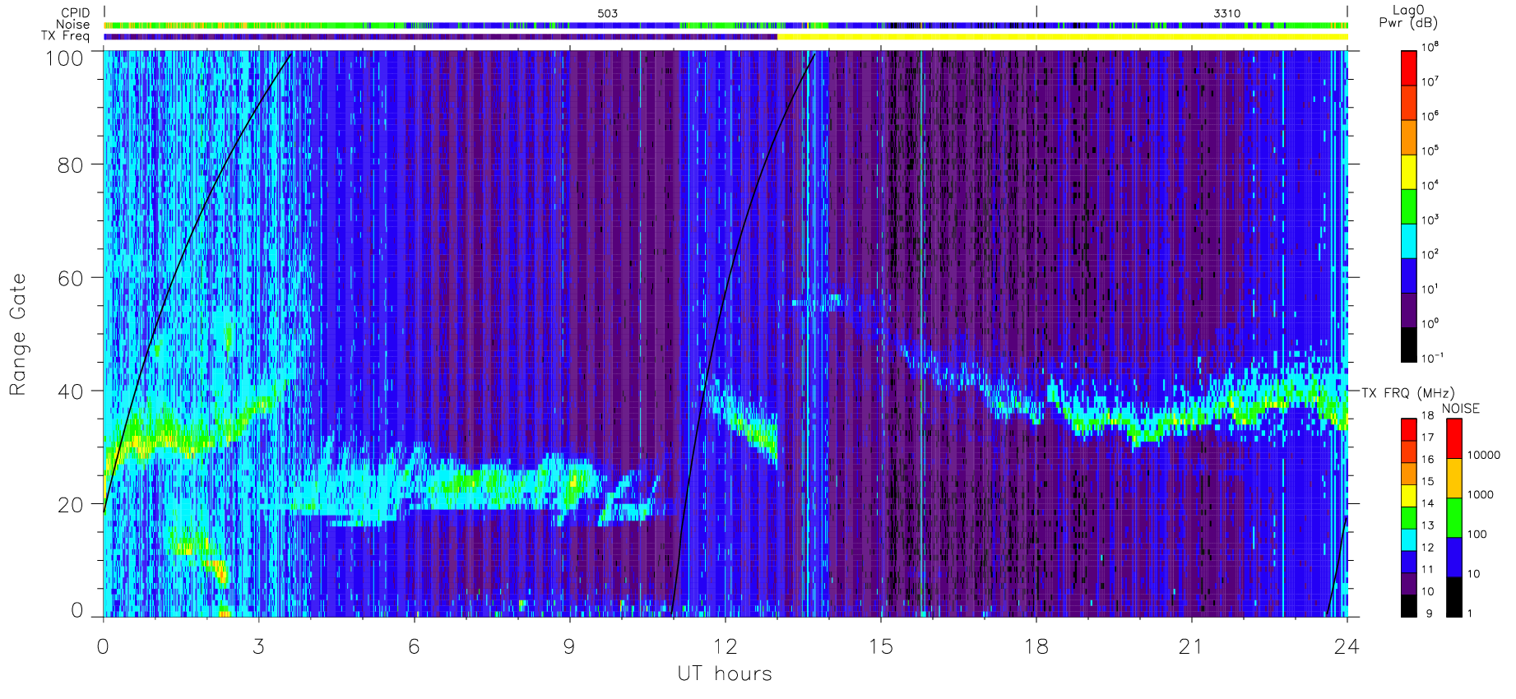Click the TX frequency legend value 9
1516x699 pixels.
coord(1429,613)
